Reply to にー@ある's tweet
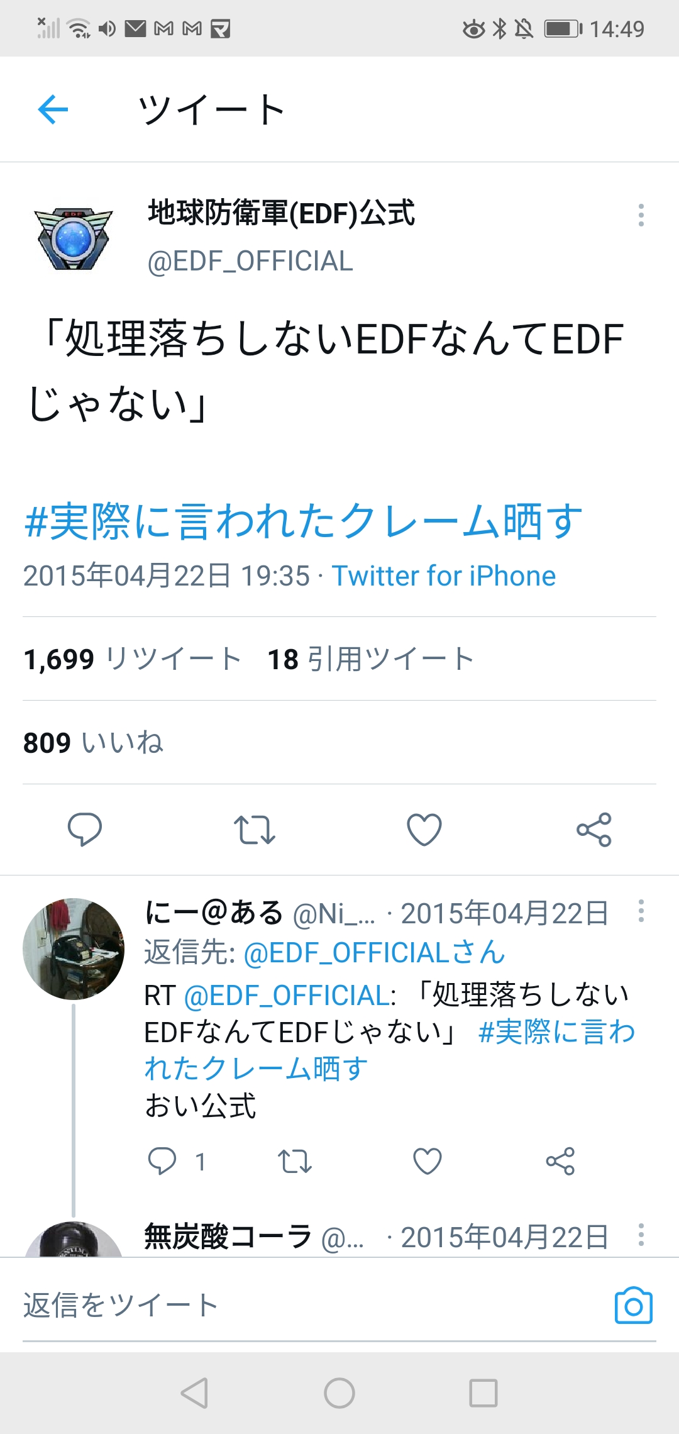Viewport: 679px width, 1434px height. pyautogui.click(x=162, y=1161)
